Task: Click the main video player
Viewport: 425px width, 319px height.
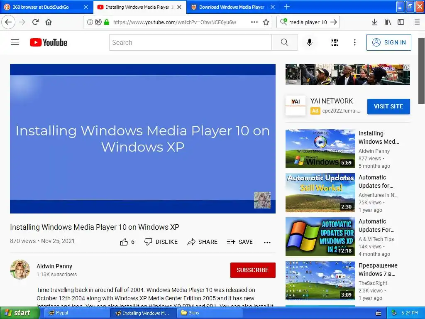Action: (143, 139)
